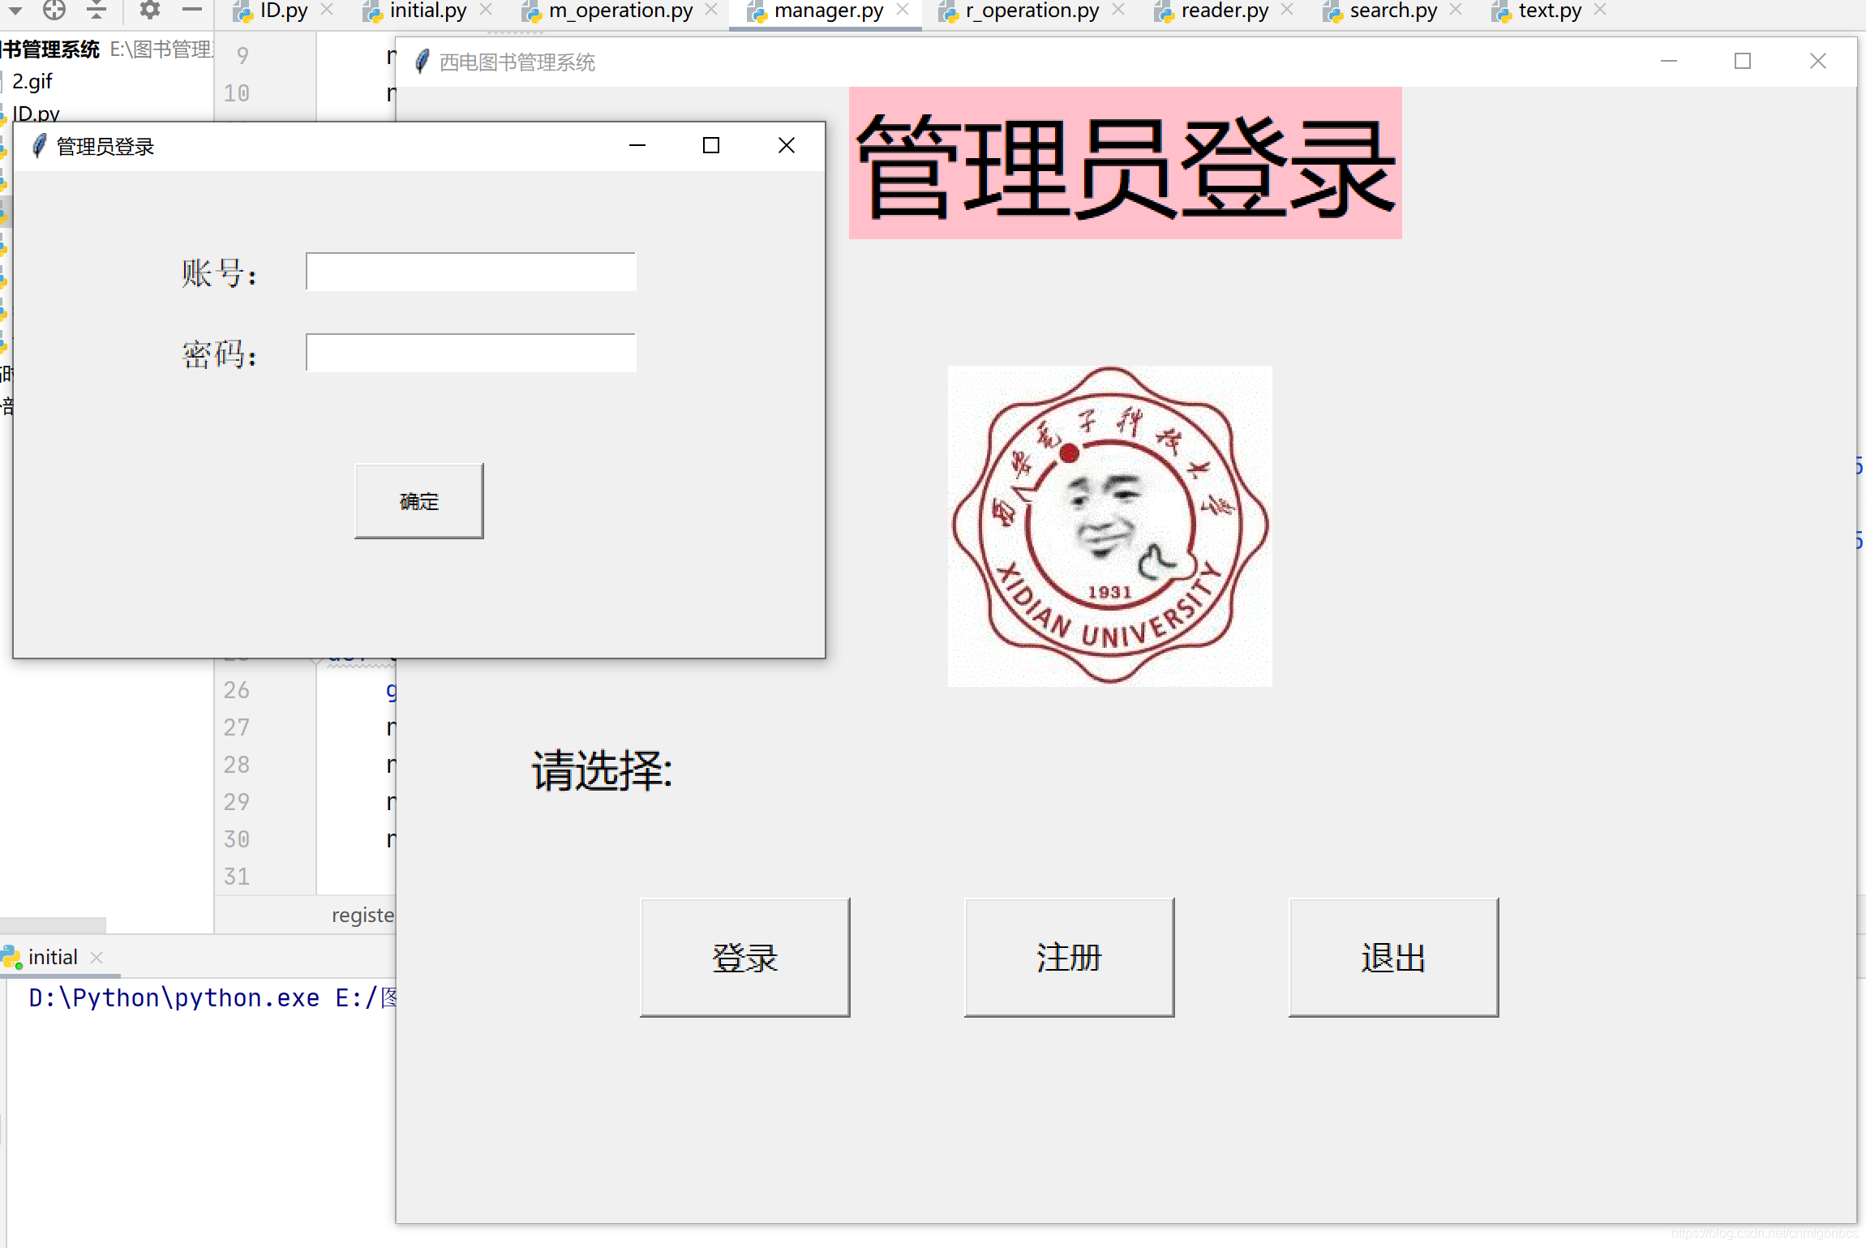
Task: Click the 注册 button in main window
Action: pyautogui.click(x=1069, y=957)
